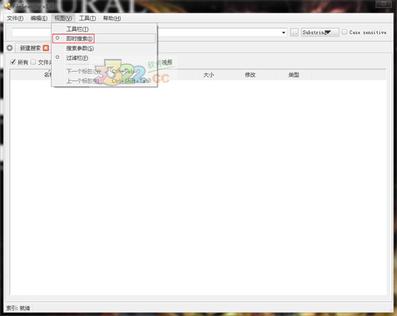Open the Substring match type dropdown
Image resolution: width=397 pixels, height=316 pixels.
(x=320, y=33)
